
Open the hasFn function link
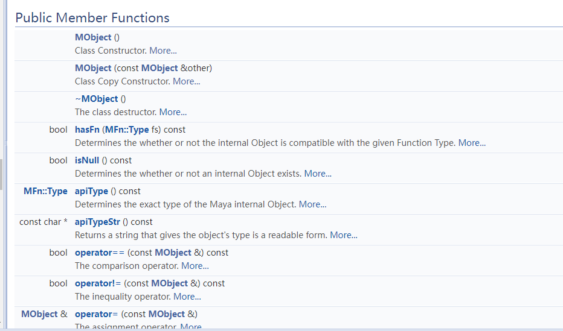(87, 130)
